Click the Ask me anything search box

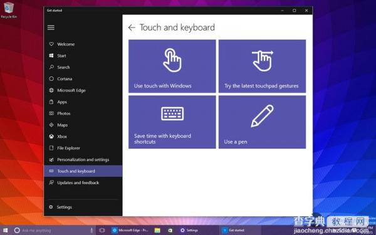[x=53, y=231]
